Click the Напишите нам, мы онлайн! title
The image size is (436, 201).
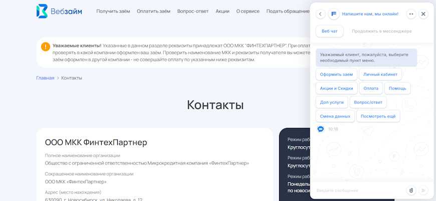tap(370, 14)
